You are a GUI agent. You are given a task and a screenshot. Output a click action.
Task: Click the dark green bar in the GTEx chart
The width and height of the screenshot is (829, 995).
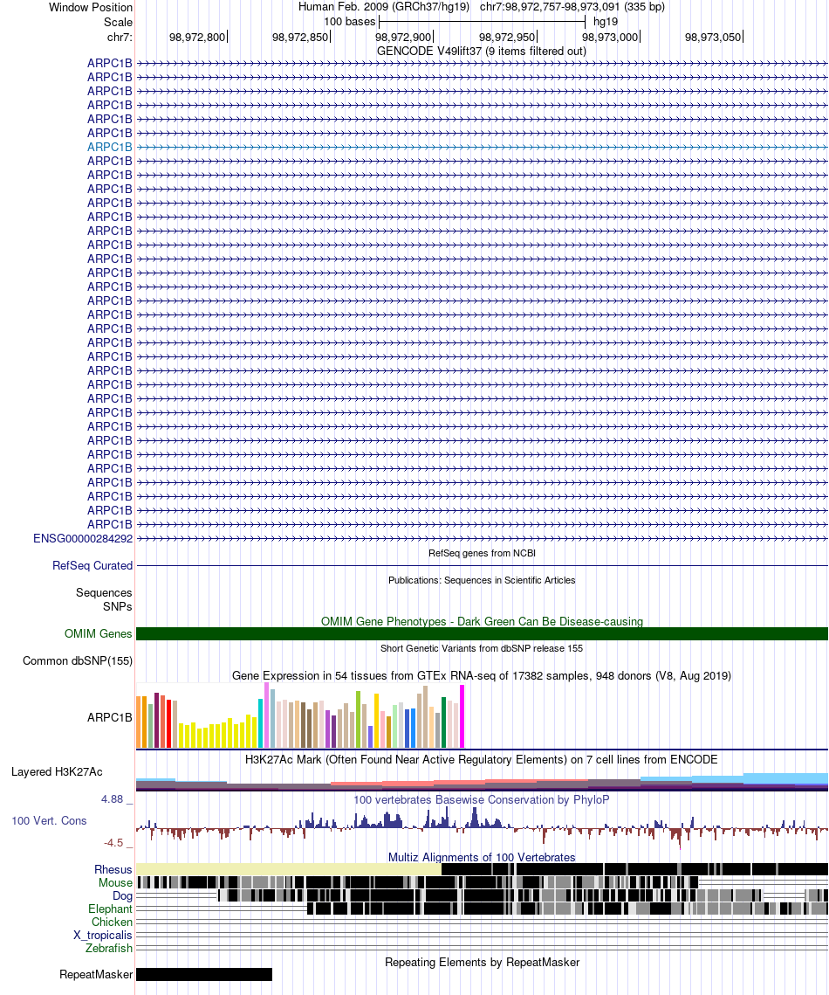(x=443, y=722)
